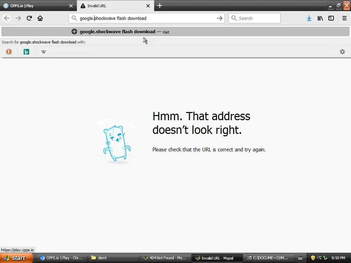Viewport: 351px width, 263px height.
Task: Open the Windows start menu
Action: (17, 258)
